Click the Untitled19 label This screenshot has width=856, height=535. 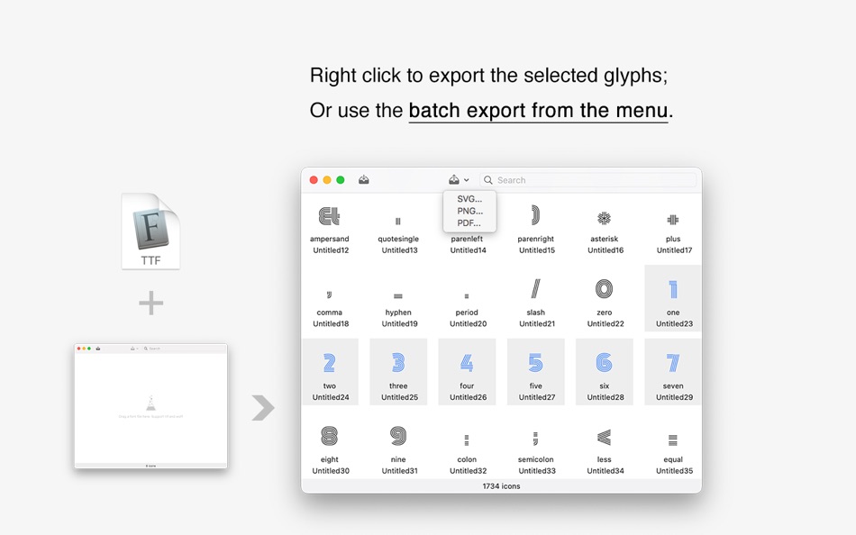(x=399, y=323)
